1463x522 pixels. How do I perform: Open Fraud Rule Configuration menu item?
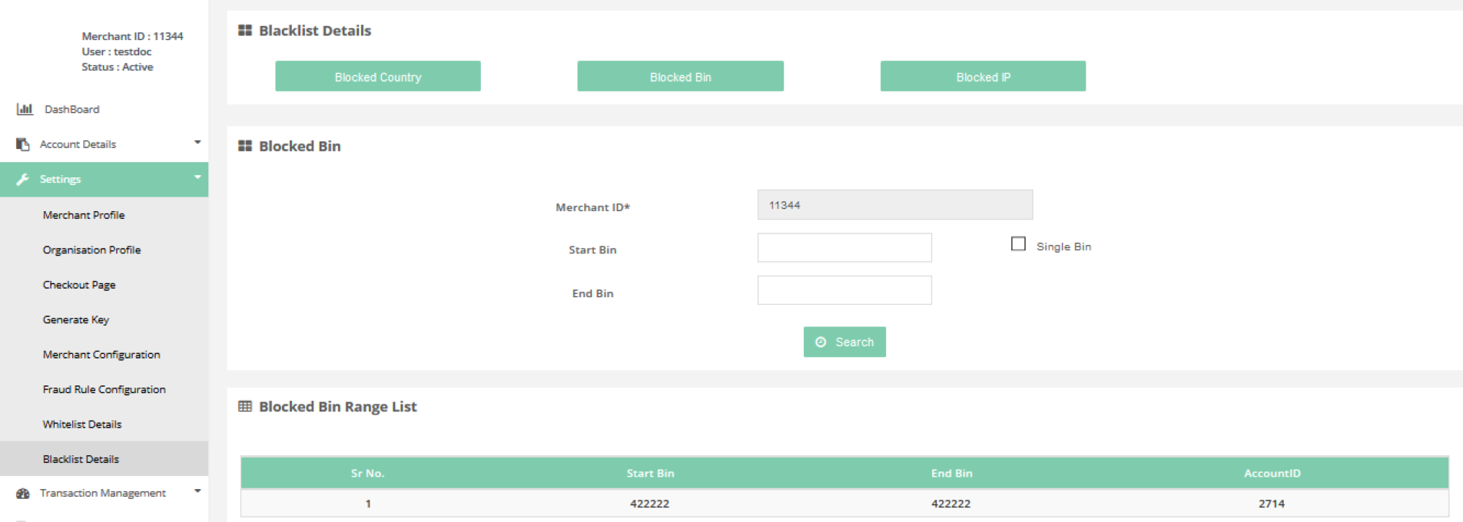[x=104, y=389]
